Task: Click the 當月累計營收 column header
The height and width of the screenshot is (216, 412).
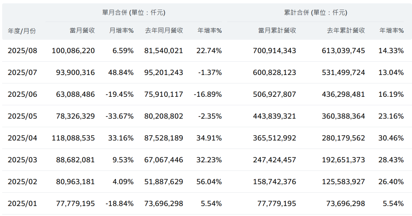Action: pos(277,30)
